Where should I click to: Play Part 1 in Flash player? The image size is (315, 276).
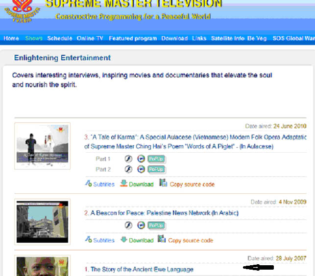(x=128, y=159)
